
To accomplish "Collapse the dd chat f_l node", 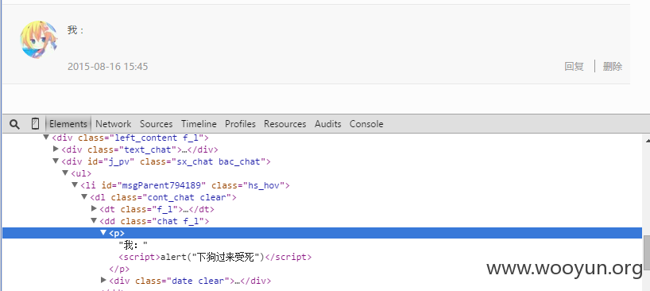I will pos(94,221).
